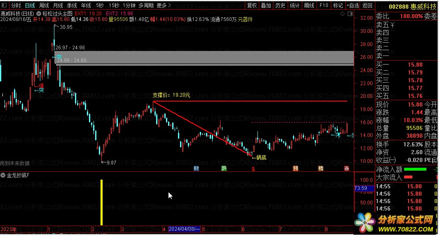This screenshot has width=440, height=236.
Task: Switch chart to 周线 weekly period
Action: pos(44,5)
